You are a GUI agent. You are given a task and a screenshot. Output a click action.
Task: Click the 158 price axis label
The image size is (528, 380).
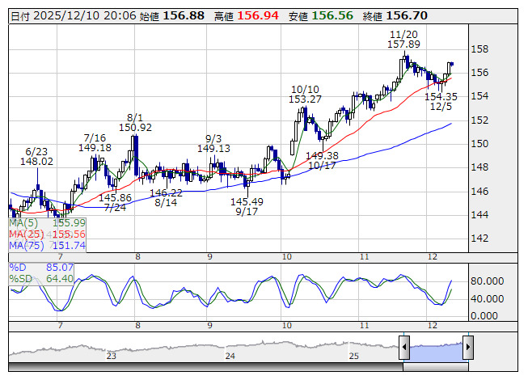[x=479, y=49]
